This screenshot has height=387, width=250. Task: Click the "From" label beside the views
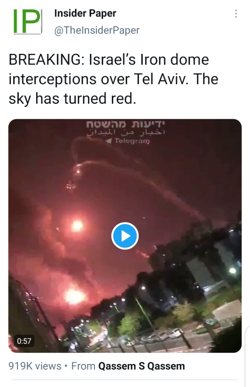83,366
